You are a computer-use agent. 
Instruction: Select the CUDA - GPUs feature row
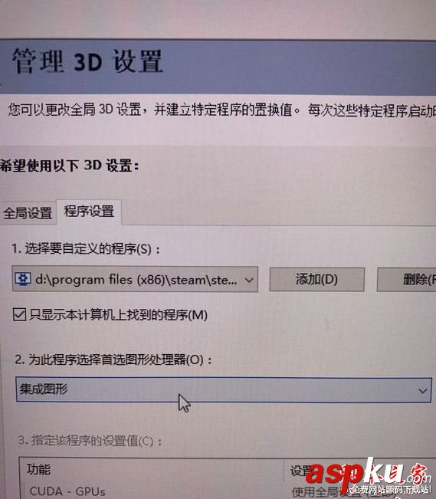[x=67, y=491]
